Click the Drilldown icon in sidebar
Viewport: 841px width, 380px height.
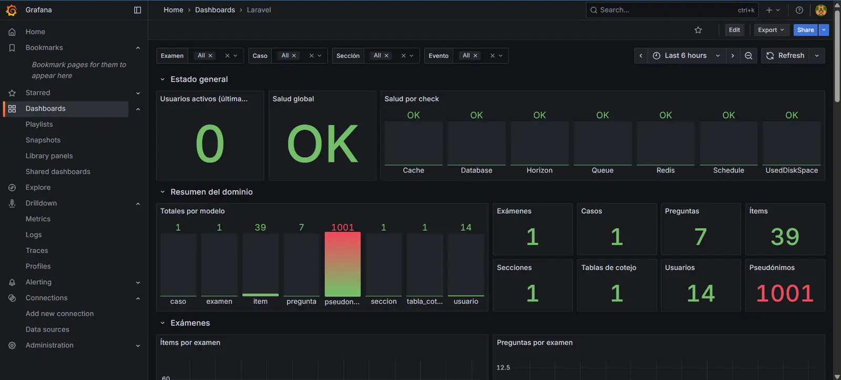[12, 203]
